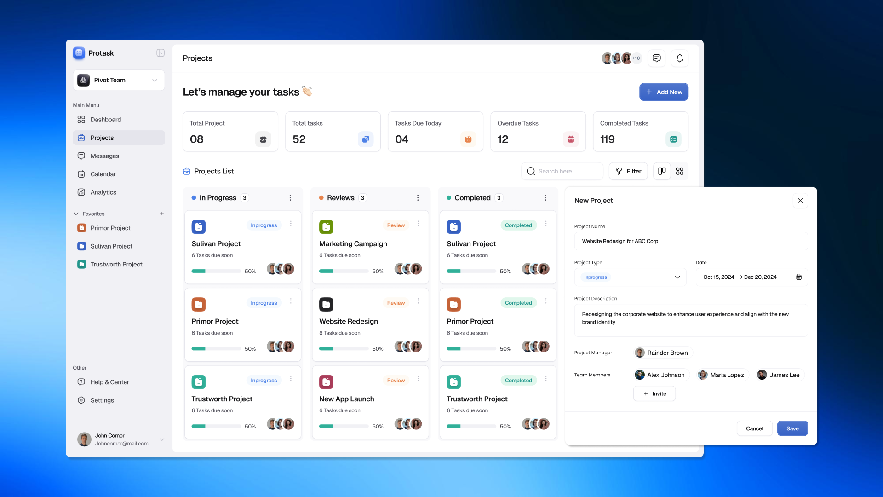Viewport: 883px width, 497px height.
Task: Open Analytics from the main menu
Action: tap(103, 192)
